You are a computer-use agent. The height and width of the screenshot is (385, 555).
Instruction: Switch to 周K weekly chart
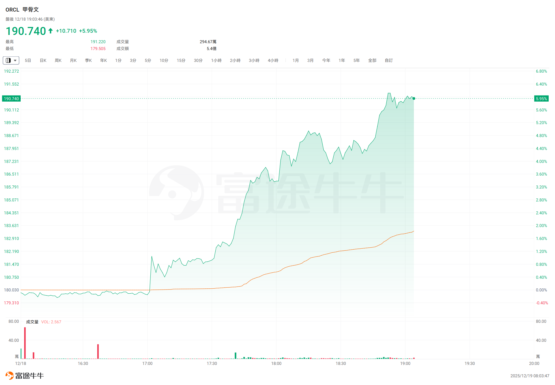point(58,60)
